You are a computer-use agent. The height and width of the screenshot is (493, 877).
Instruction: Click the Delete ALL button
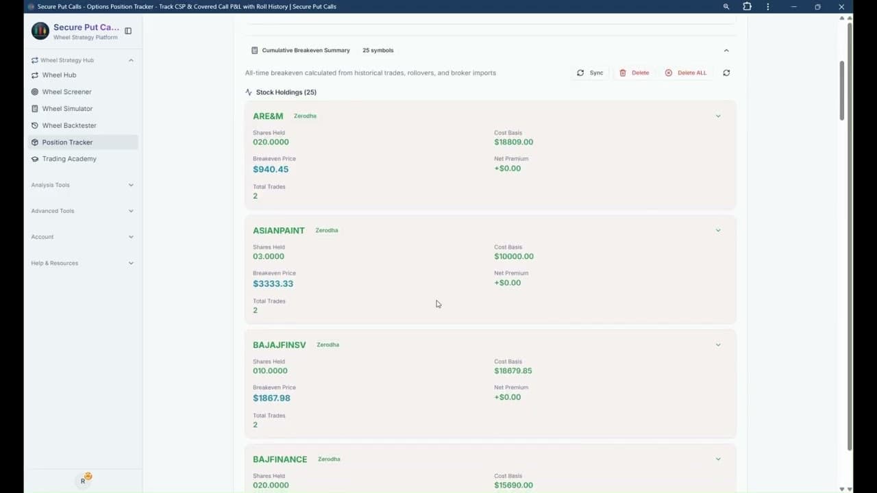coord(685,73)
